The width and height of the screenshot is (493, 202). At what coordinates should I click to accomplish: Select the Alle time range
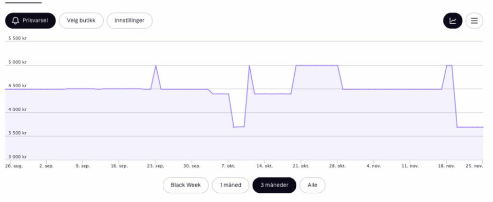[x=312, y=185]
